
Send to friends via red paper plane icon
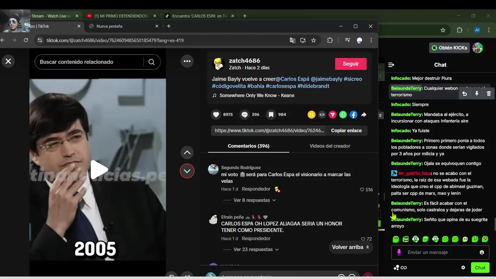(332, 115)
